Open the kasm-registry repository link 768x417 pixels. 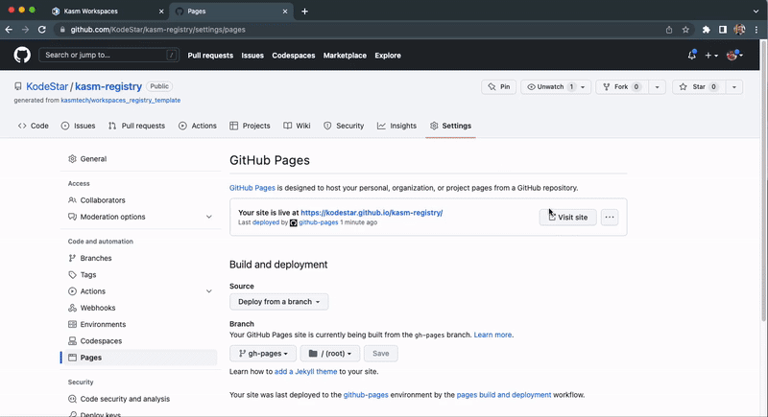tap(108, 86)
